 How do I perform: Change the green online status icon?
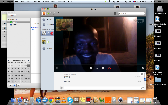pyautogui.click(x=48, y=13)
